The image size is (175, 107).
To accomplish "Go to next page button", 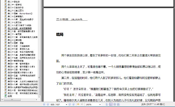I will [x=70, y=104].
